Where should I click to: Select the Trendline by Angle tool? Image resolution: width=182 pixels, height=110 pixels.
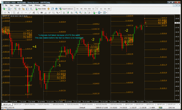point(45,13)
